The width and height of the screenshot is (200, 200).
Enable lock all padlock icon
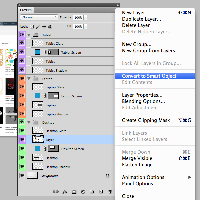[x=50, y=27]
